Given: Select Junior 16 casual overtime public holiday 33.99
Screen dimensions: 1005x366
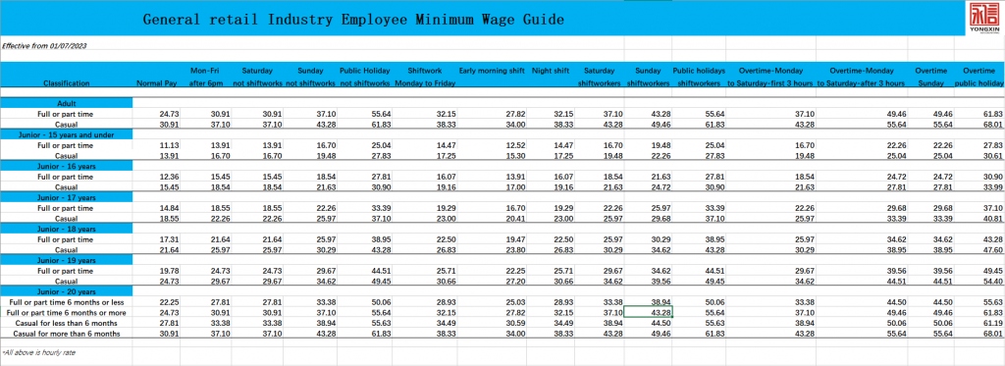Looking at the screenshot, I should [993, 186].
